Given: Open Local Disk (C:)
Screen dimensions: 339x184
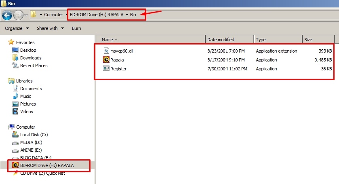Looking at the screenshot, I should pos(34,135).
